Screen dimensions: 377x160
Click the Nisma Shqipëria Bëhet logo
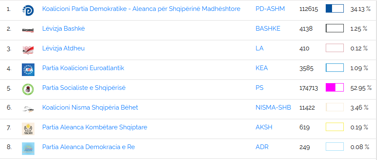28,109
